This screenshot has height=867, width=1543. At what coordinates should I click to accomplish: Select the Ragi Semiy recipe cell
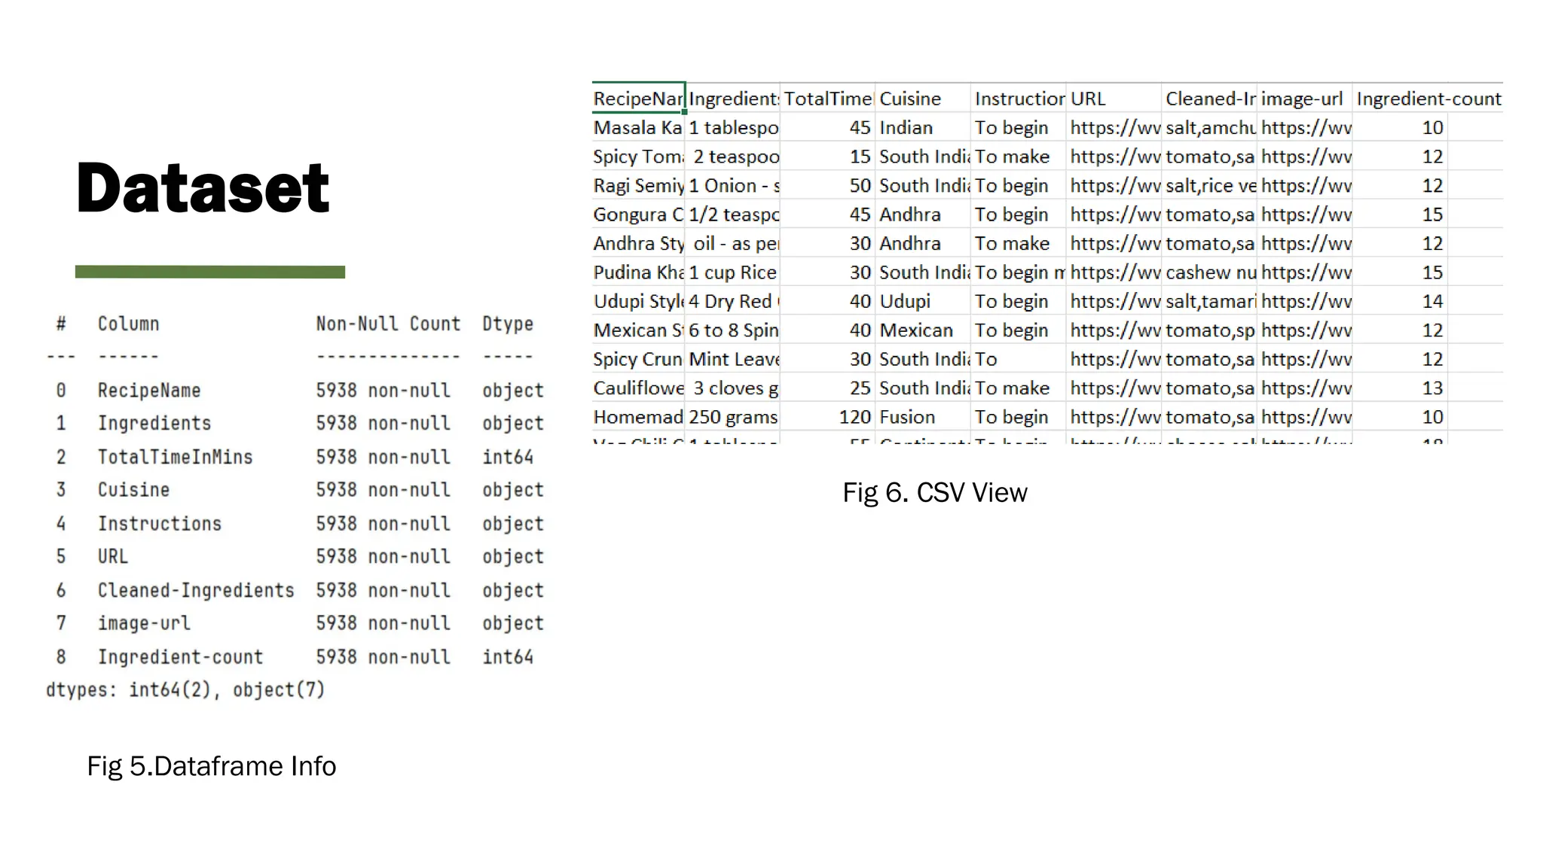638,185
